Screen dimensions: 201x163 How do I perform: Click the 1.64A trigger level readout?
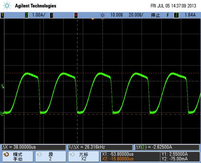tap(190, 15)
